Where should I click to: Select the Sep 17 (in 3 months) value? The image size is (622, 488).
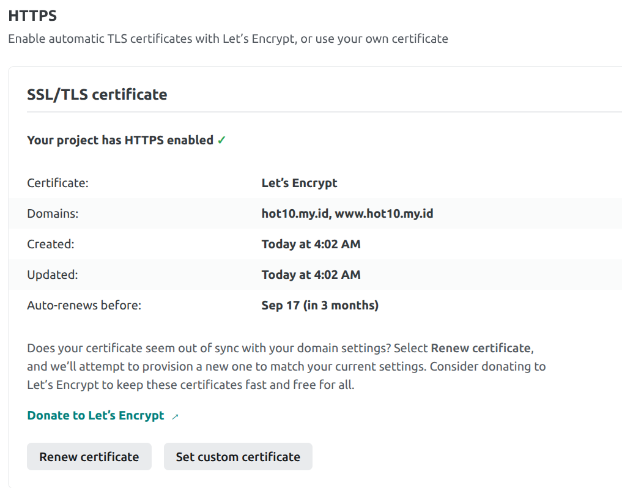click(x=320, y=305)
